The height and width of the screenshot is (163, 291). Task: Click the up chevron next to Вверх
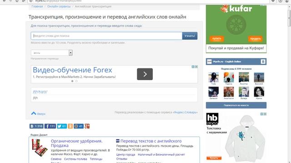34,113
